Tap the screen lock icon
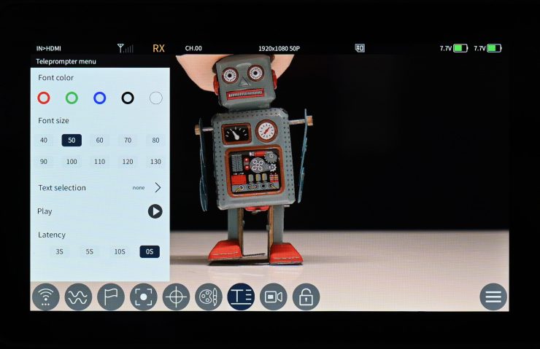540x349 pixels. pos(306,297)
